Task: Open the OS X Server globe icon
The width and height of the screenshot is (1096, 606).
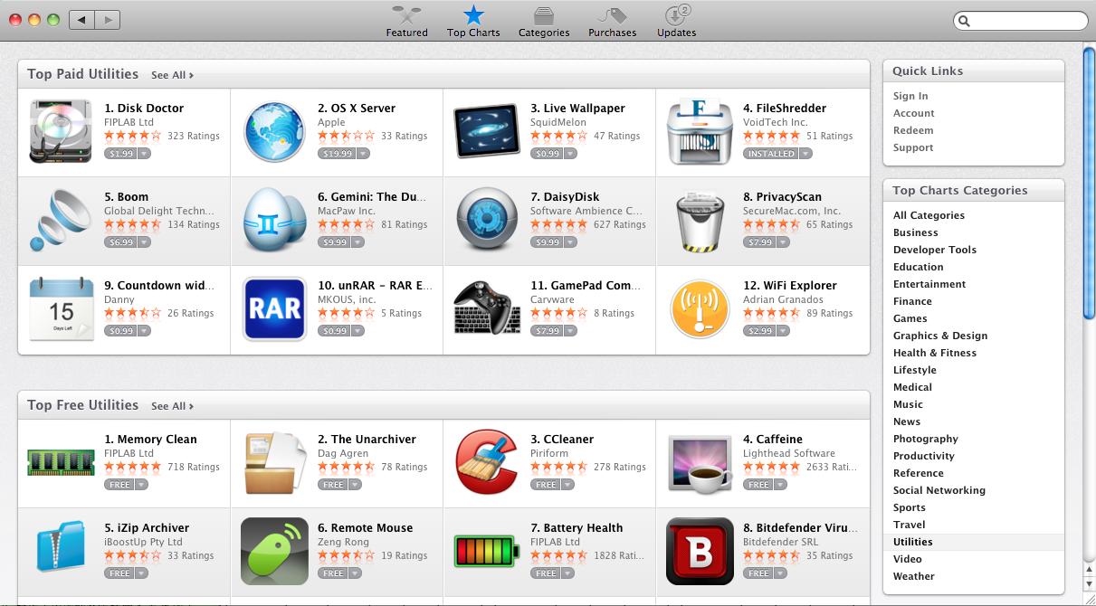Action: tap(274, 132)
